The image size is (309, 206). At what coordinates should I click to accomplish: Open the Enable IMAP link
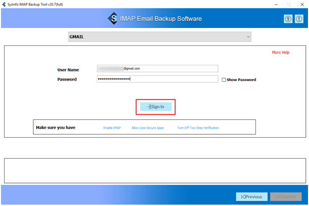pos(112,128)
